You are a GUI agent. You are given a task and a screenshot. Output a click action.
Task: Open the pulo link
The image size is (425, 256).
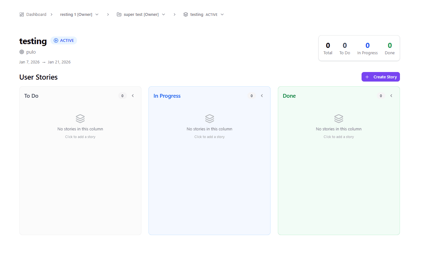[x=31, y=52]
